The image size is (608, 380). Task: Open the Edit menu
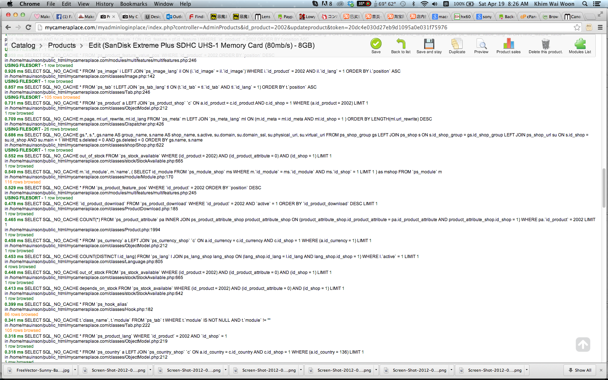pos(66,4)
